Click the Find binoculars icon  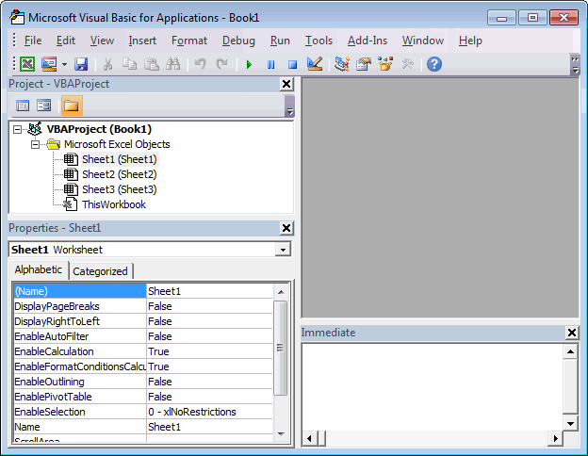click(x=172, y=64)
